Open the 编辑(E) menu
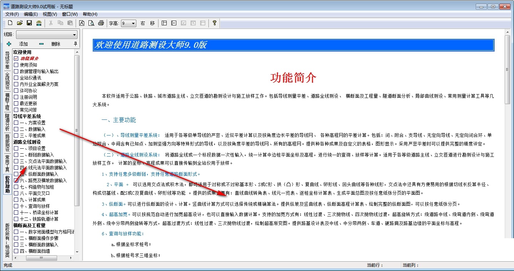 31,14
